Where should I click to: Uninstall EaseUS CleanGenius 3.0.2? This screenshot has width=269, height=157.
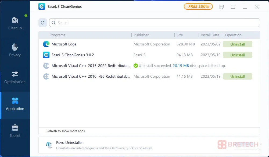(x=237, y=55)
